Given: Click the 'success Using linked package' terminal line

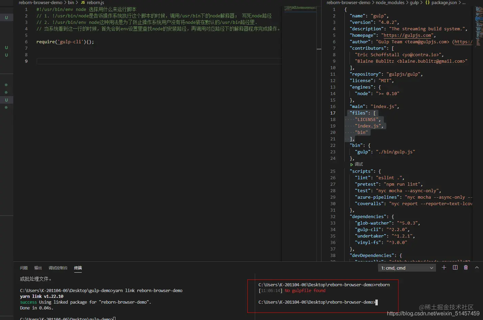Looking at the screenshot, I should (85, 302).
